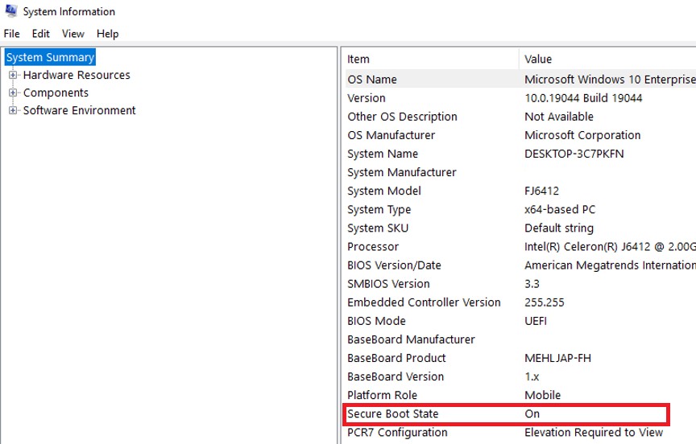
Task: Open the File menu
Action: coord(11,34)
